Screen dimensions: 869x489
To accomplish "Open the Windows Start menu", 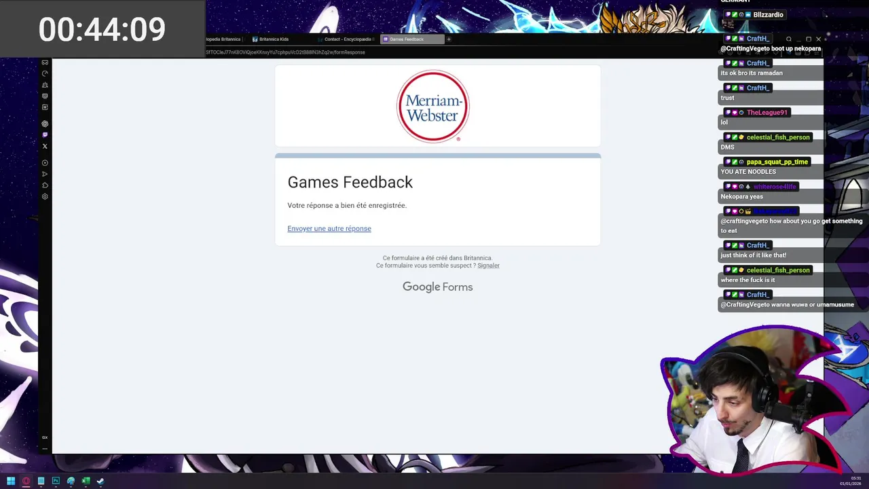I will [x=11, y=481].
